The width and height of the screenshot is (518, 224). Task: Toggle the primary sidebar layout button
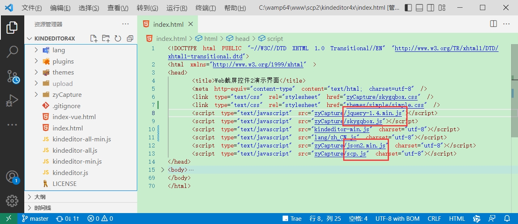[409, 8]
